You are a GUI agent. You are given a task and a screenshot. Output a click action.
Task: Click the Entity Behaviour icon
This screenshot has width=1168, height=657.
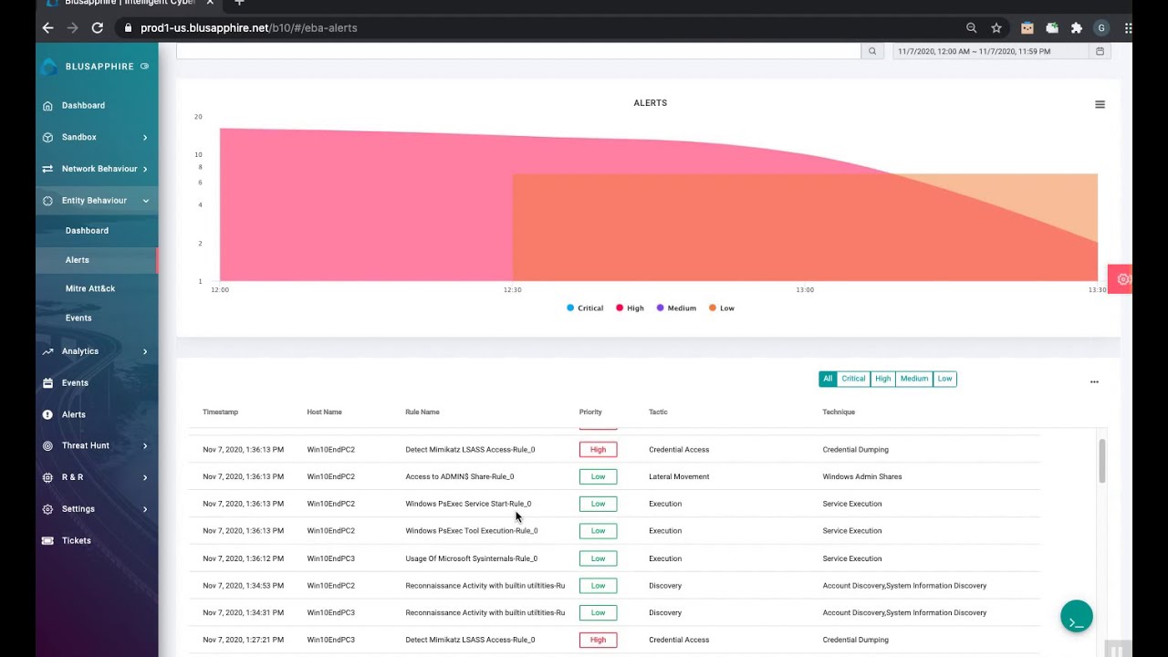pos(47,201)
